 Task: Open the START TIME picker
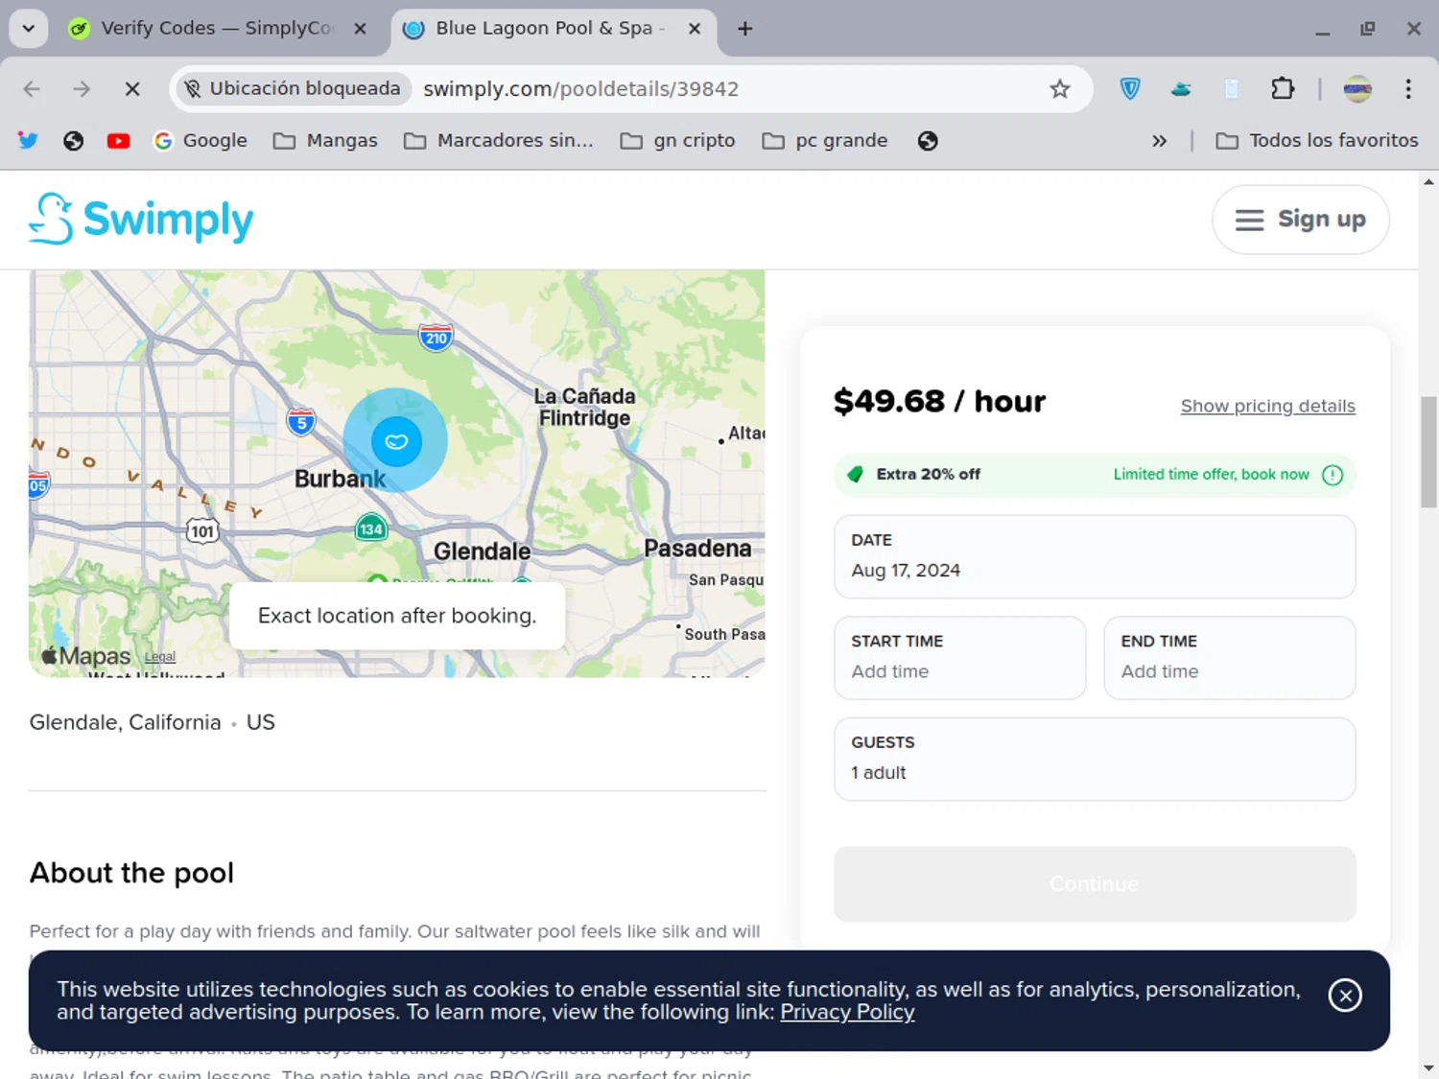pos(959,657)
